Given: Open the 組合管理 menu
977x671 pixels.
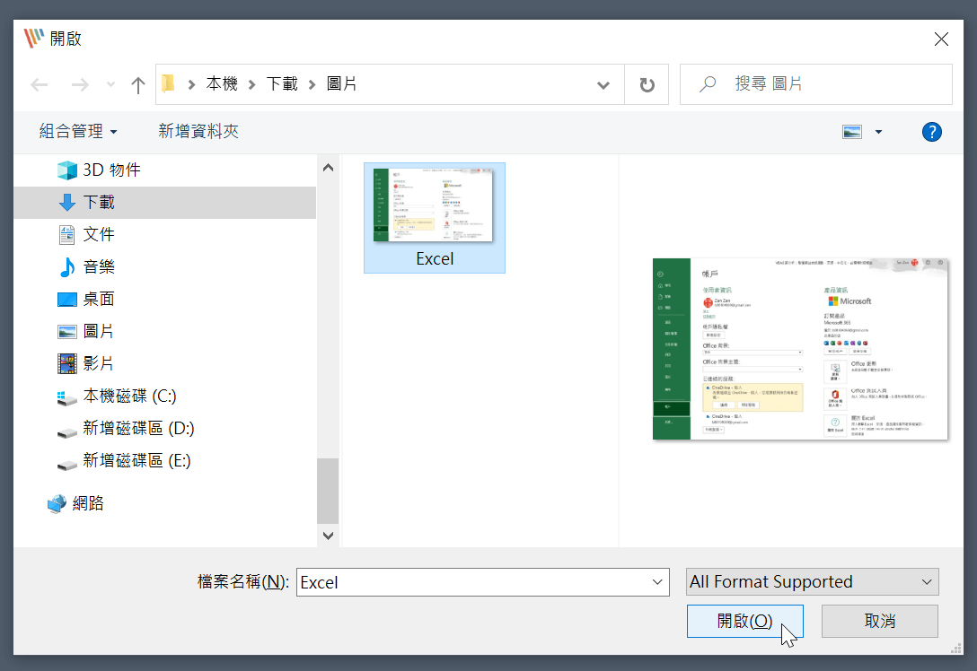Looking at the screenshot, I should [78, 131].
